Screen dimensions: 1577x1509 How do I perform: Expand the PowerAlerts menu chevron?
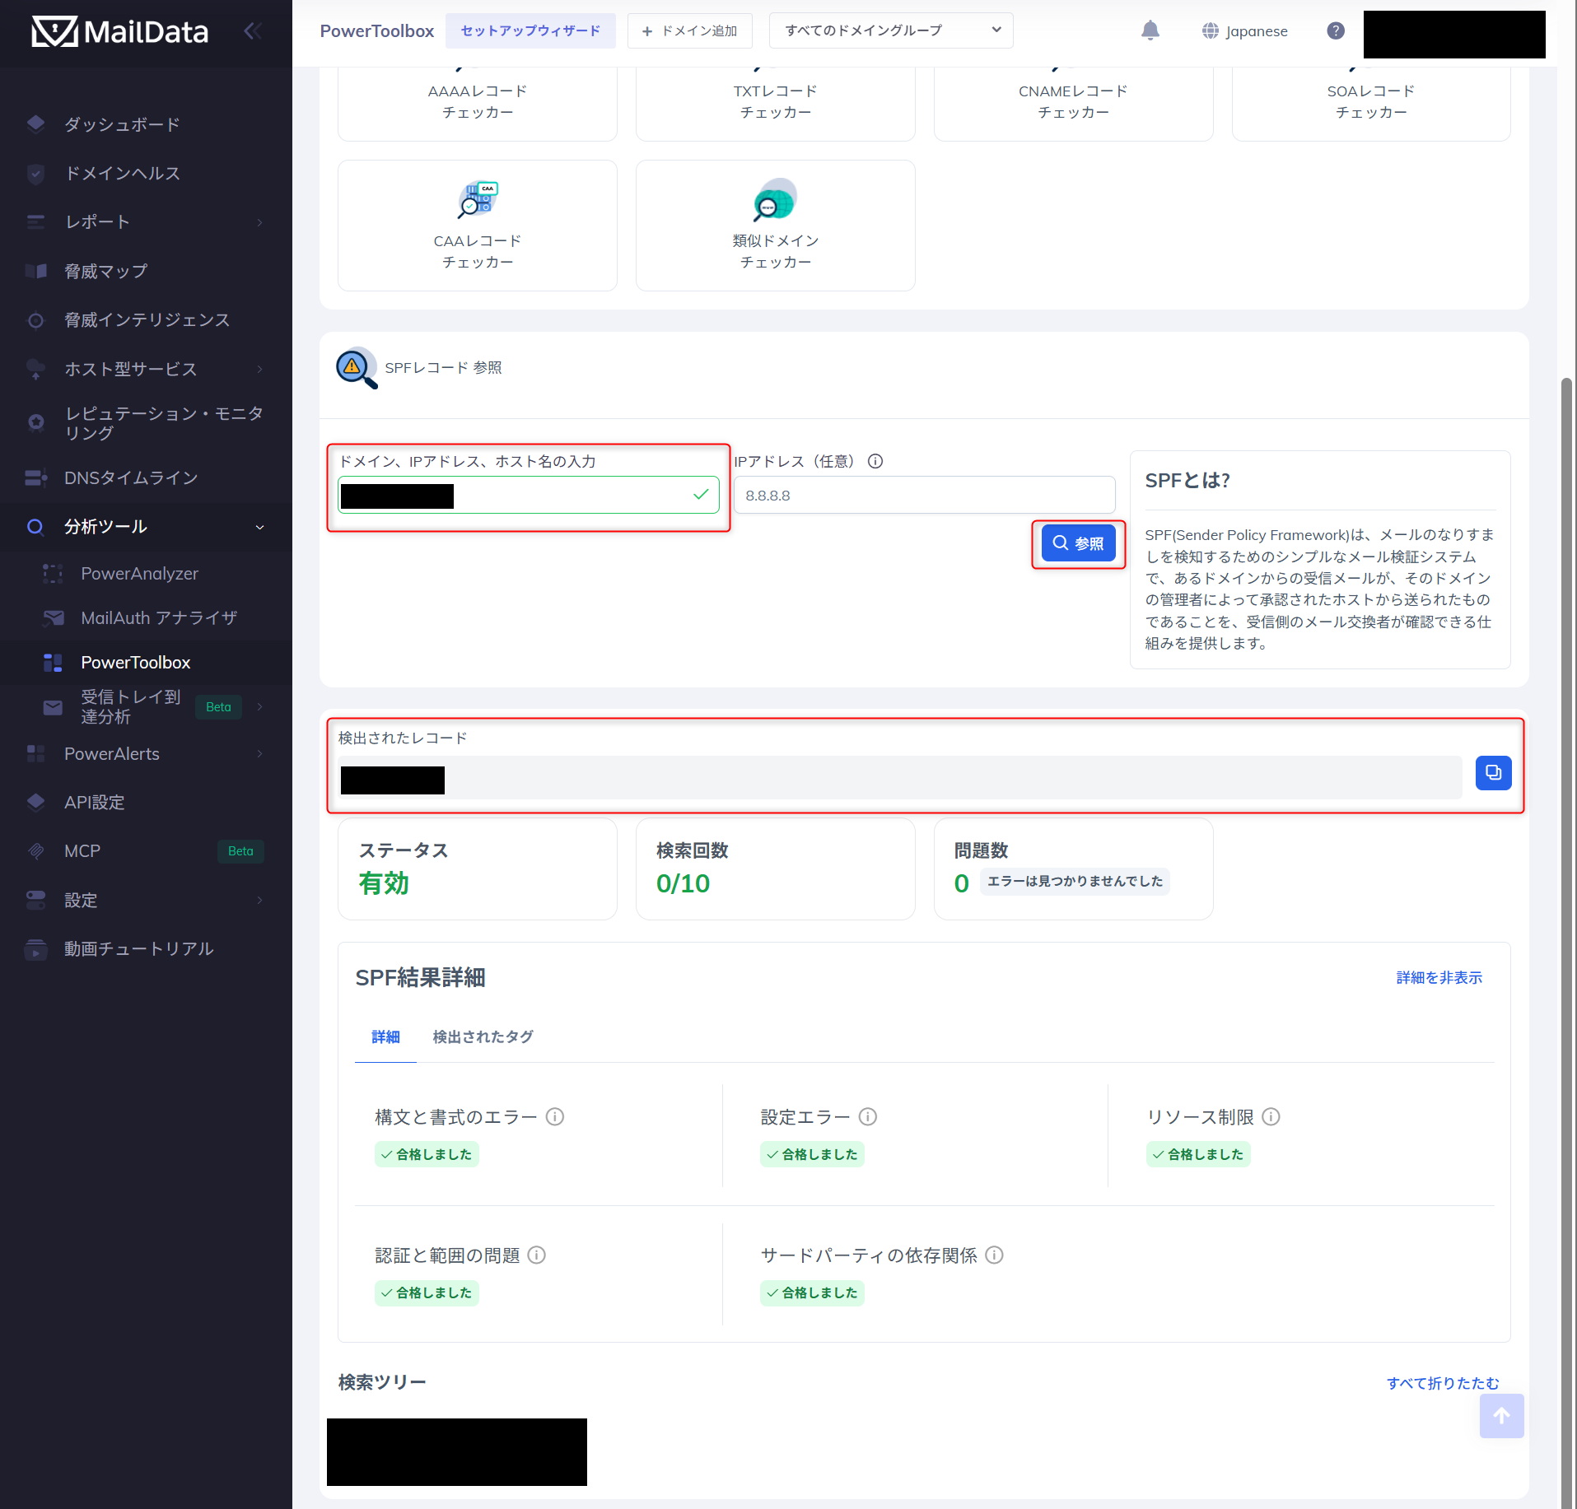click(x=260, y=754)
